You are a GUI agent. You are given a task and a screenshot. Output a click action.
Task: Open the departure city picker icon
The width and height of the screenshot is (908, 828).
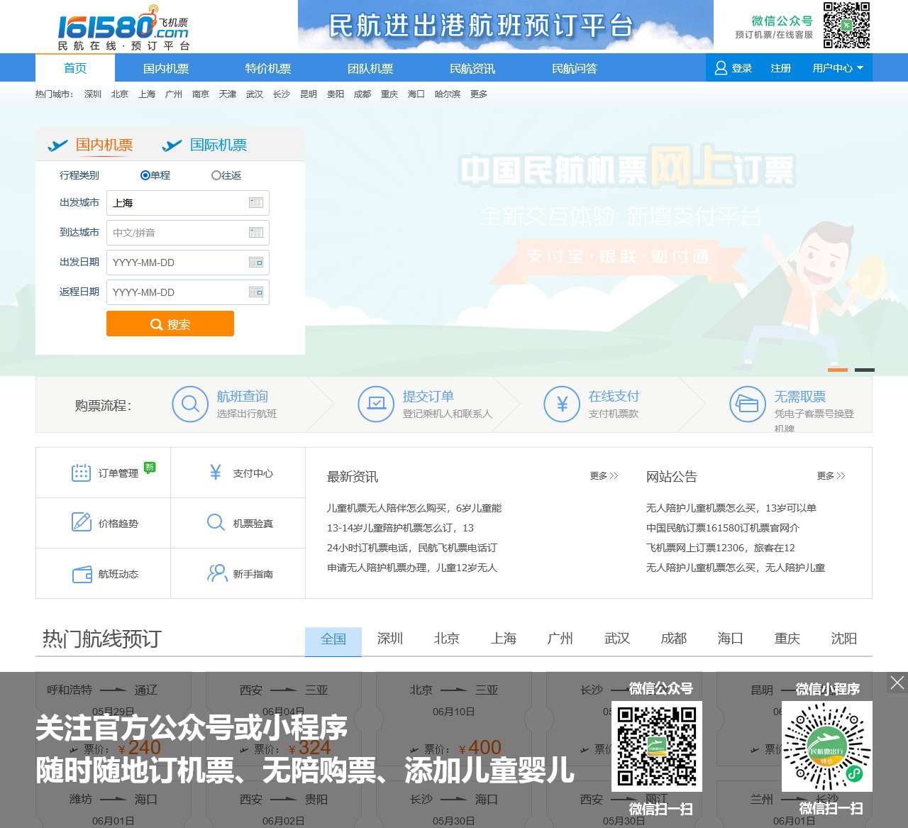(x=256, y=203)
